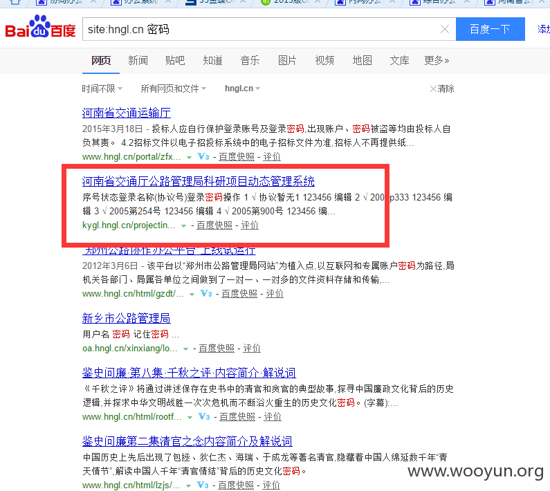Open the 文库 tab

coord(399,61)
